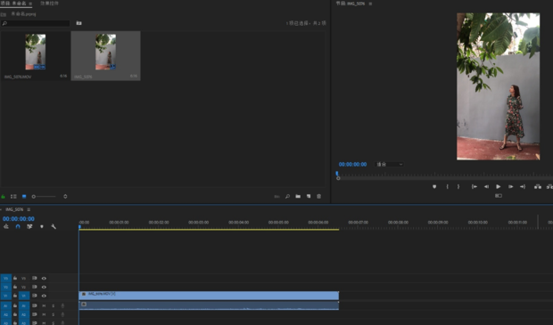Toggle A2 track targeting button
Viewport: 553px width, 325px height.
(x=23, y=314)
